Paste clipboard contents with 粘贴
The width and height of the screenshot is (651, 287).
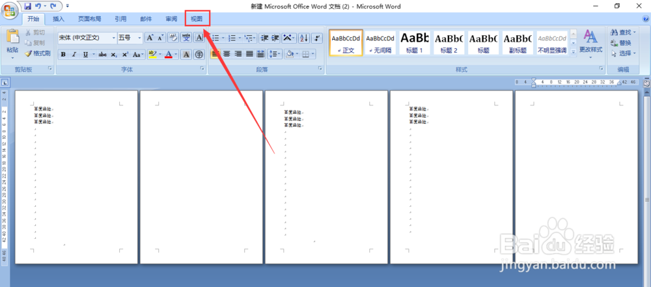(12, 41)
